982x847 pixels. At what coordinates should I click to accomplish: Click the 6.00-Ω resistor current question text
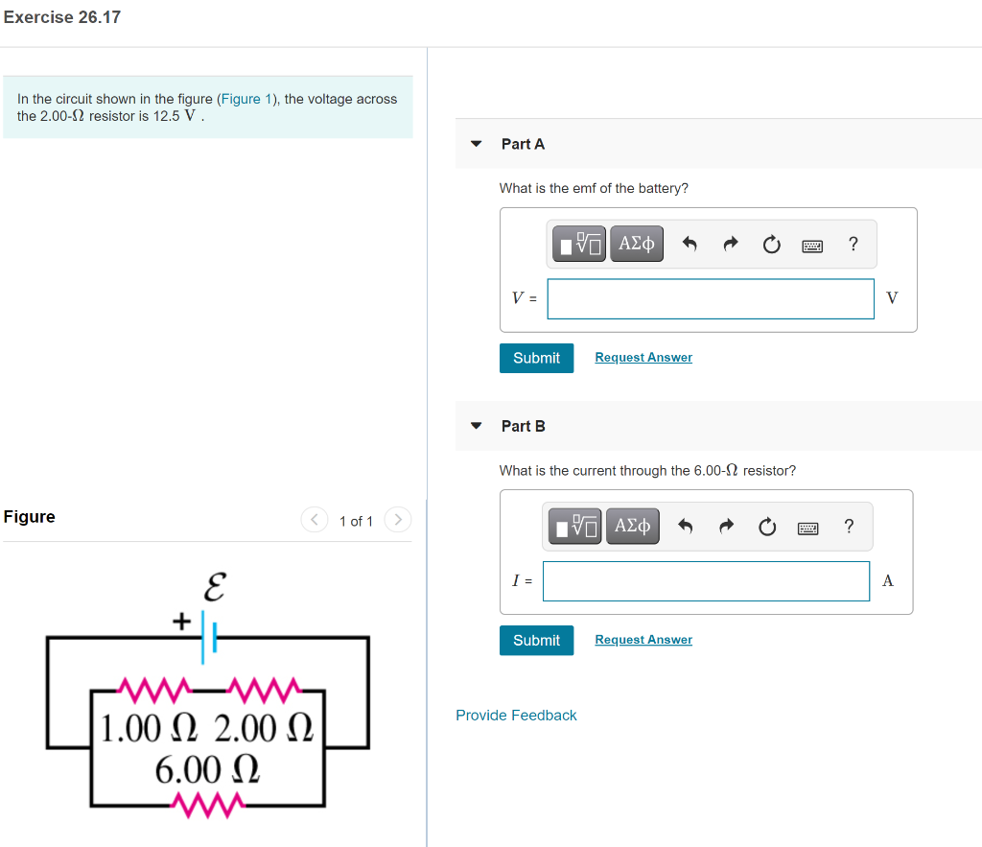click(647, 470)
